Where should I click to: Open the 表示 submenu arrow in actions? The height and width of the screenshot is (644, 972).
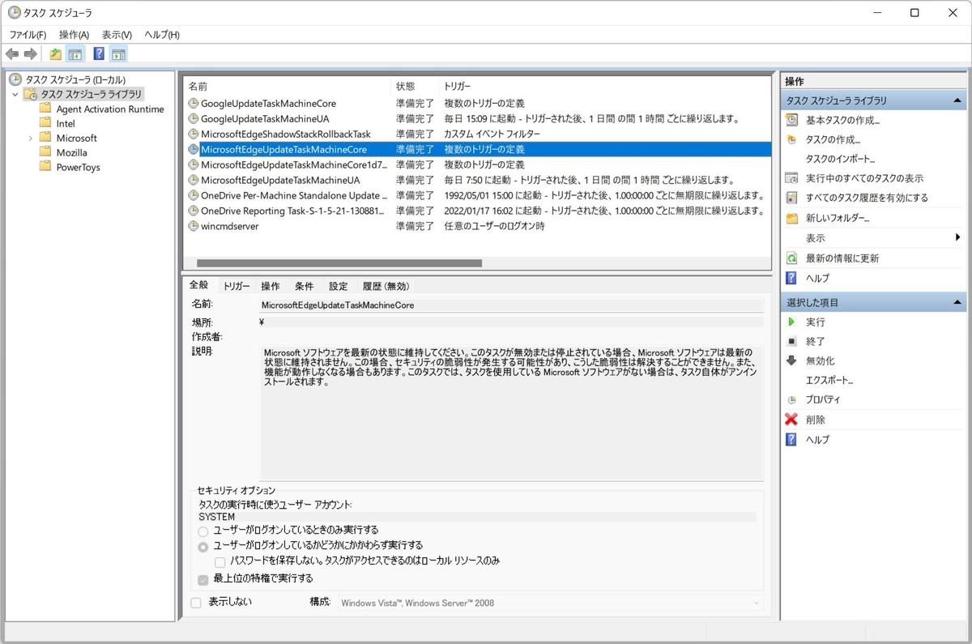(x=958, y=238)
